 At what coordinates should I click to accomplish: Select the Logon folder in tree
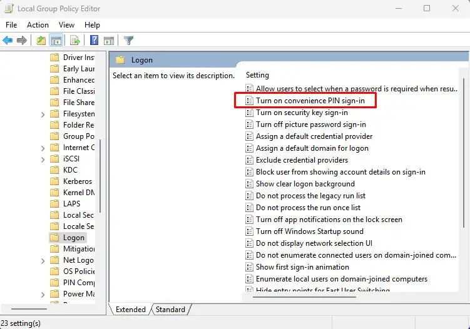coord(68,238)
